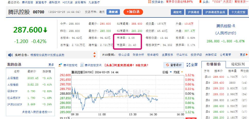The height and width of the screenshot is (119, 249).
Task: Switch to 行情报价 tab
Action: (x=214, y=64)
